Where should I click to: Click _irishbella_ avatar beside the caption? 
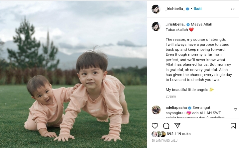(x=156, y=27)
